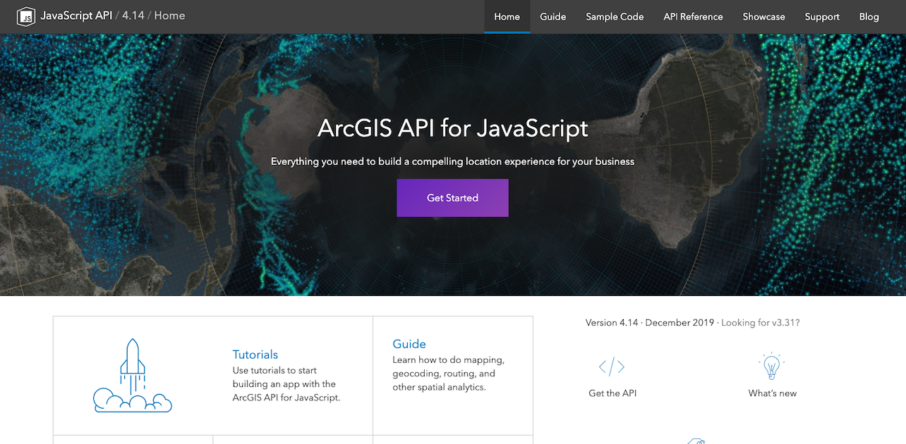Click the What's new text link

[x=773, y=393]
